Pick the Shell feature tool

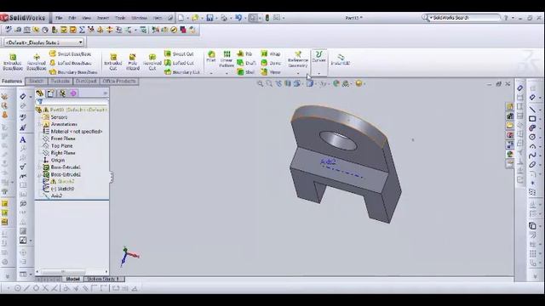(246, 71)
